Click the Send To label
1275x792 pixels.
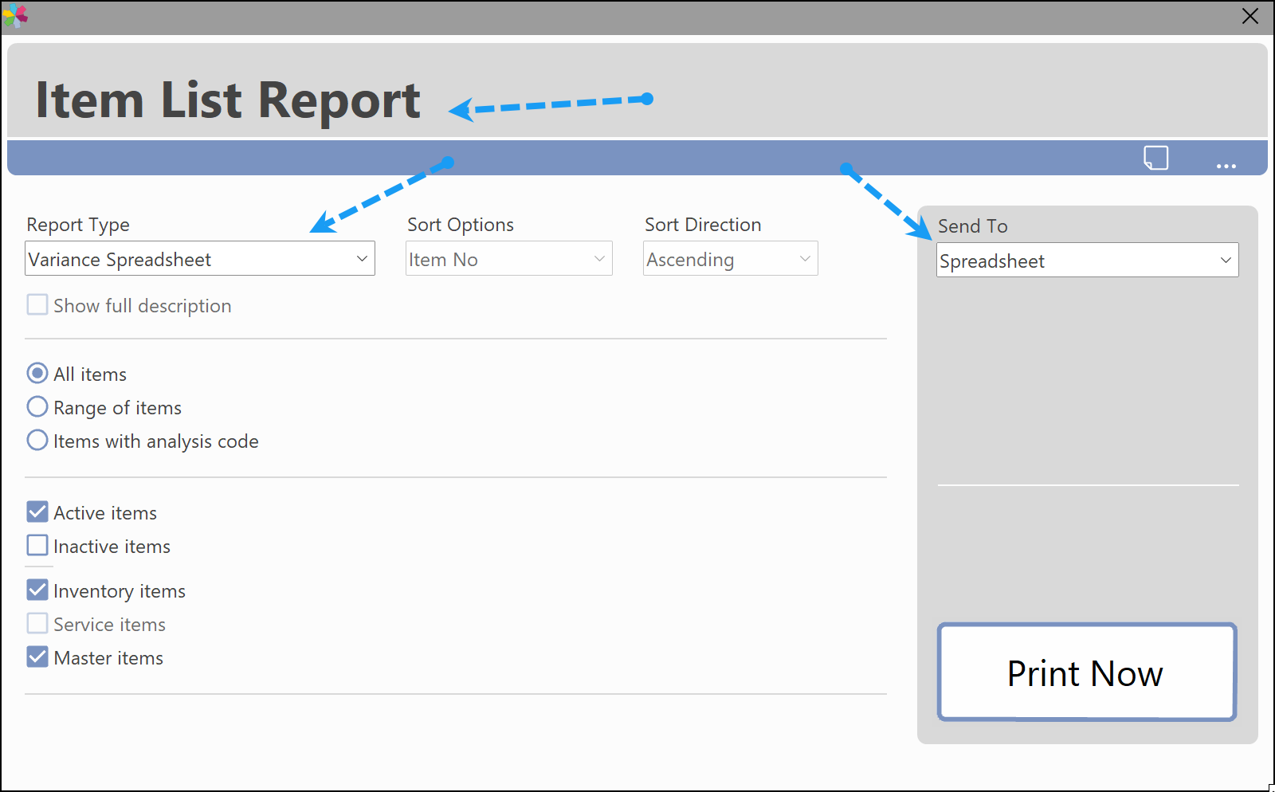pos(973,226)
